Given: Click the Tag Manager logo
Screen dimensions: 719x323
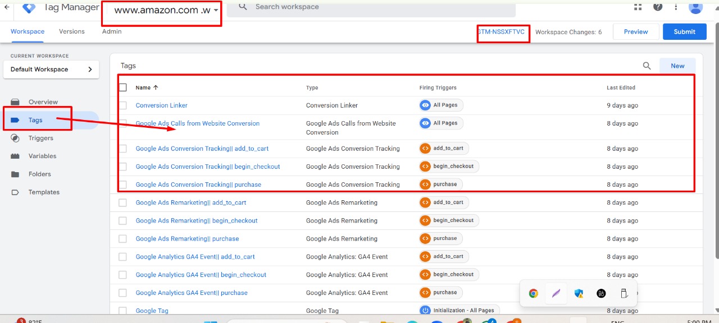Looking at the screenshot, I should [x=29, y=8].
